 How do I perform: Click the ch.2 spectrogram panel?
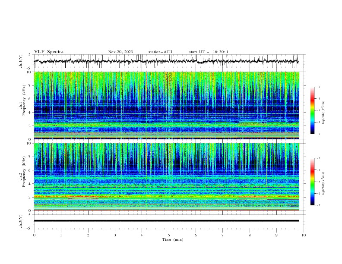tap(167, 177)
